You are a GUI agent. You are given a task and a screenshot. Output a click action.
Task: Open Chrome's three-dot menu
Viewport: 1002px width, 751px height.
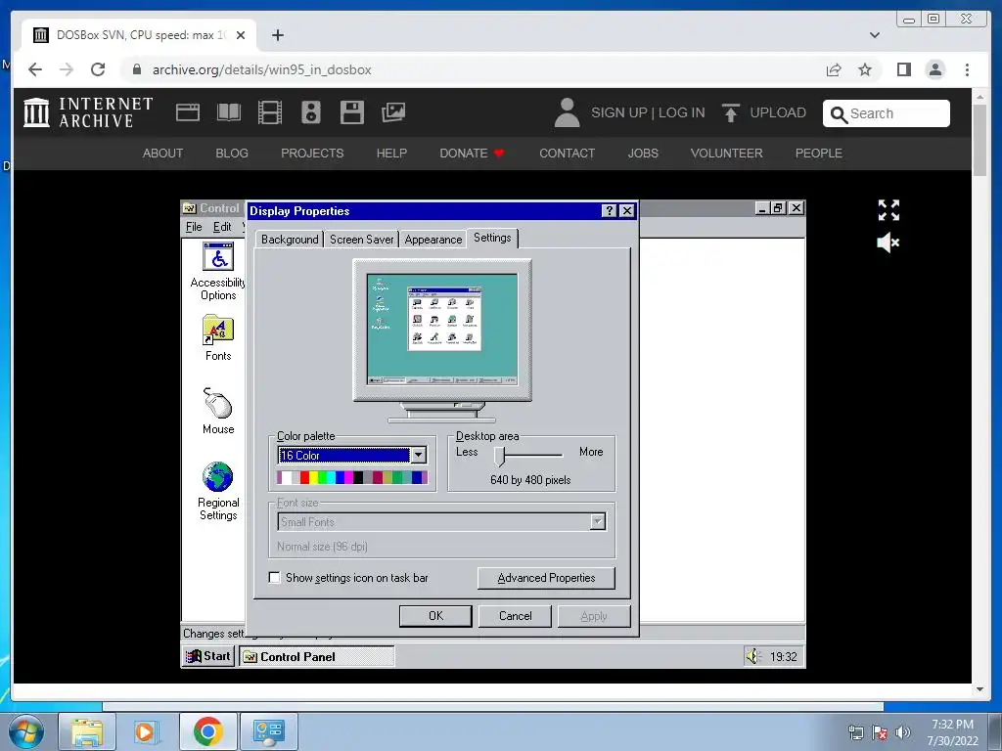pos(967,69)
